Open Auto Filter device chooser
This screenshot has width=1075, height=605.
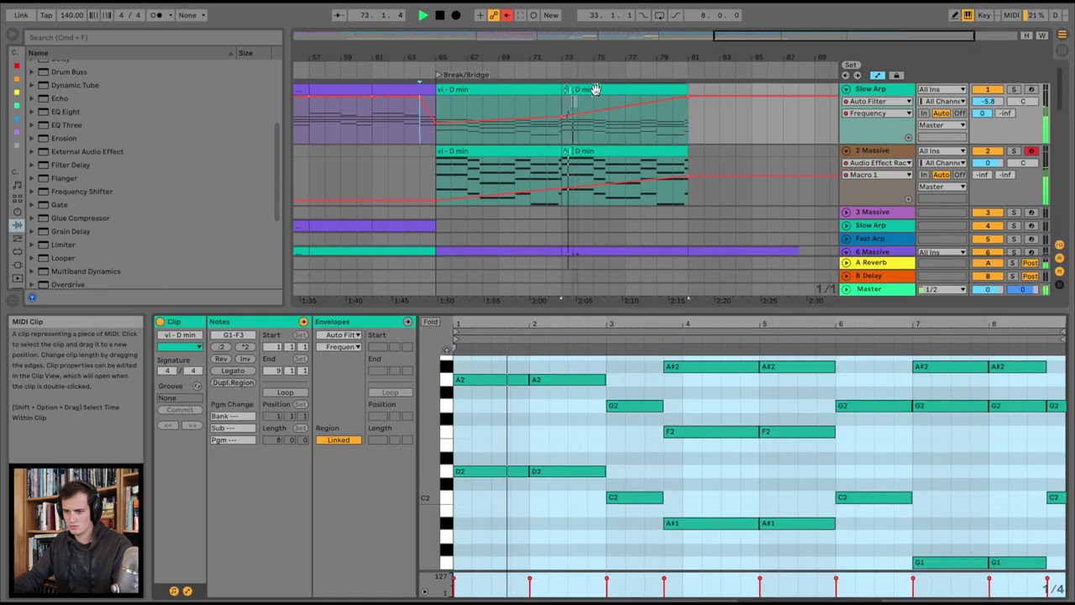[x=878, y=101]
